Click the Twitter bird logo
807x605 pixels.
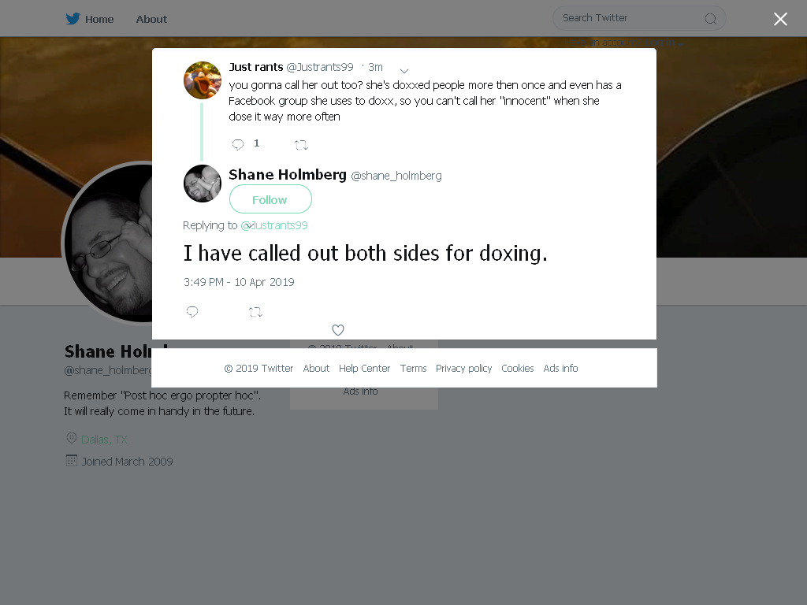pyautogui.click(x=73, y=19)
